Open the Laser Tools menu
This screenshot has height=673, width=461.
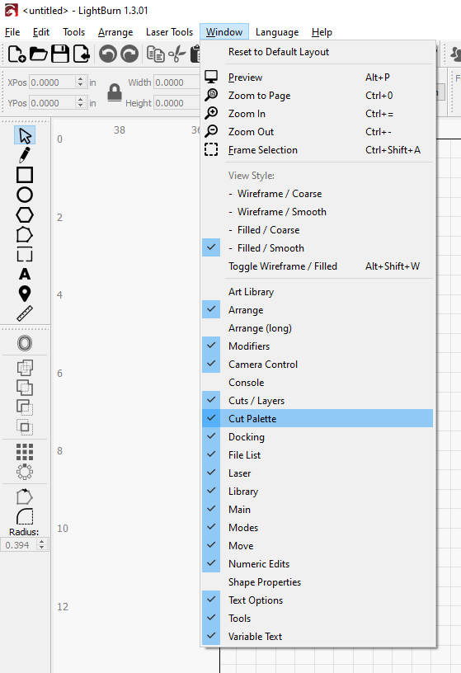coord(170,32)
